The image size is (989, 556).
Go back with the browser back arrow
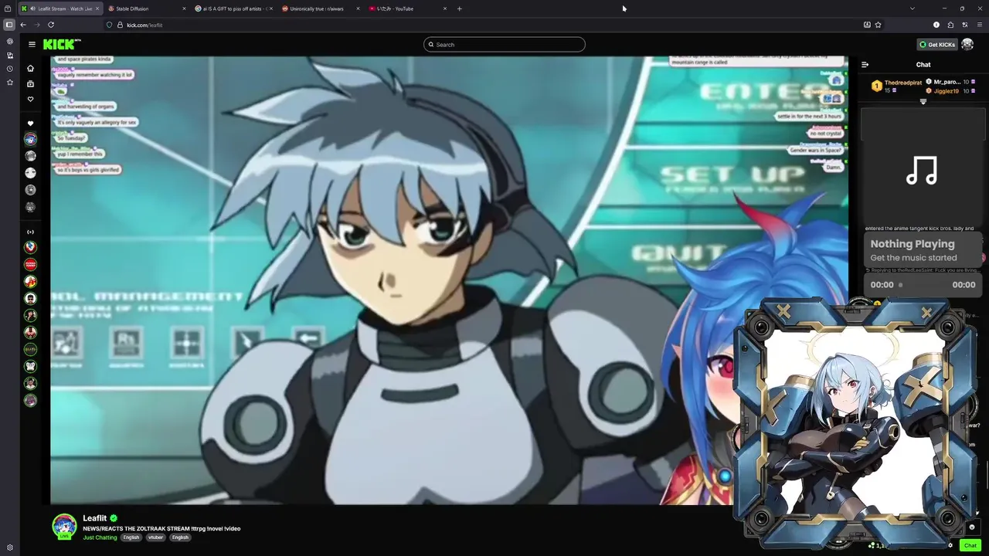[23, 25]
